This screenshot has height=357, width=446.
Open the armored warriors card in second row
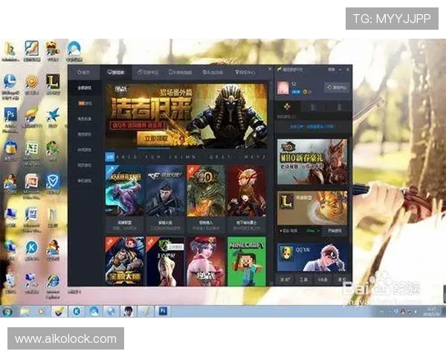[x=125, y=261]
